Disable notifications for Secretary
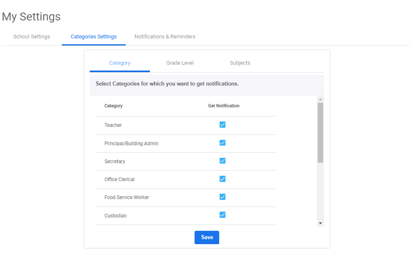The image size is (410, 255). (223, 161)
